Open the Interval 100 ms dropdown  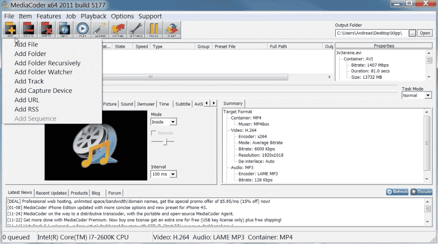tap(164, 174)
